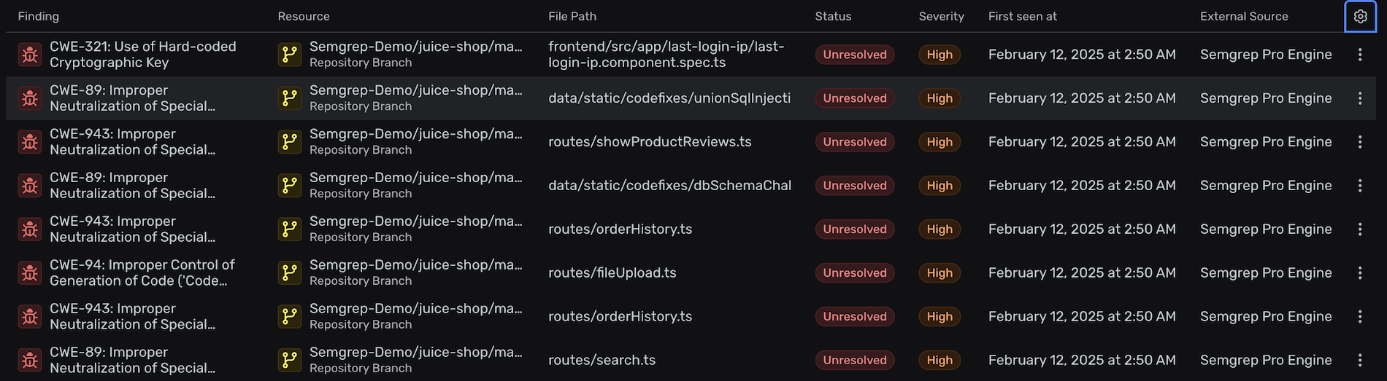1387x381 pixels.
Task: Click the bug icon for the CWE-94 finding
Action: (30, 273)
